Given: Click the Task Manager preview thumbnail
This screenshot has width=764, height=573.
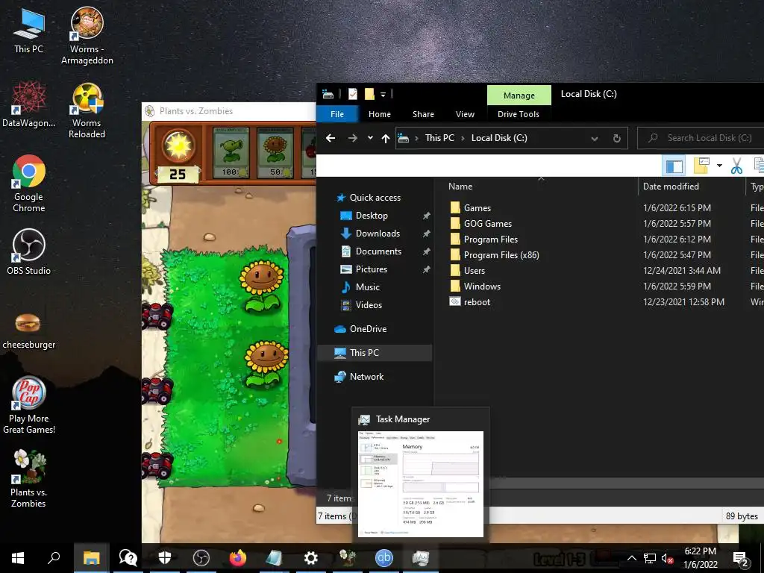Looking at the screenshot, I should (x=421, y=483).
